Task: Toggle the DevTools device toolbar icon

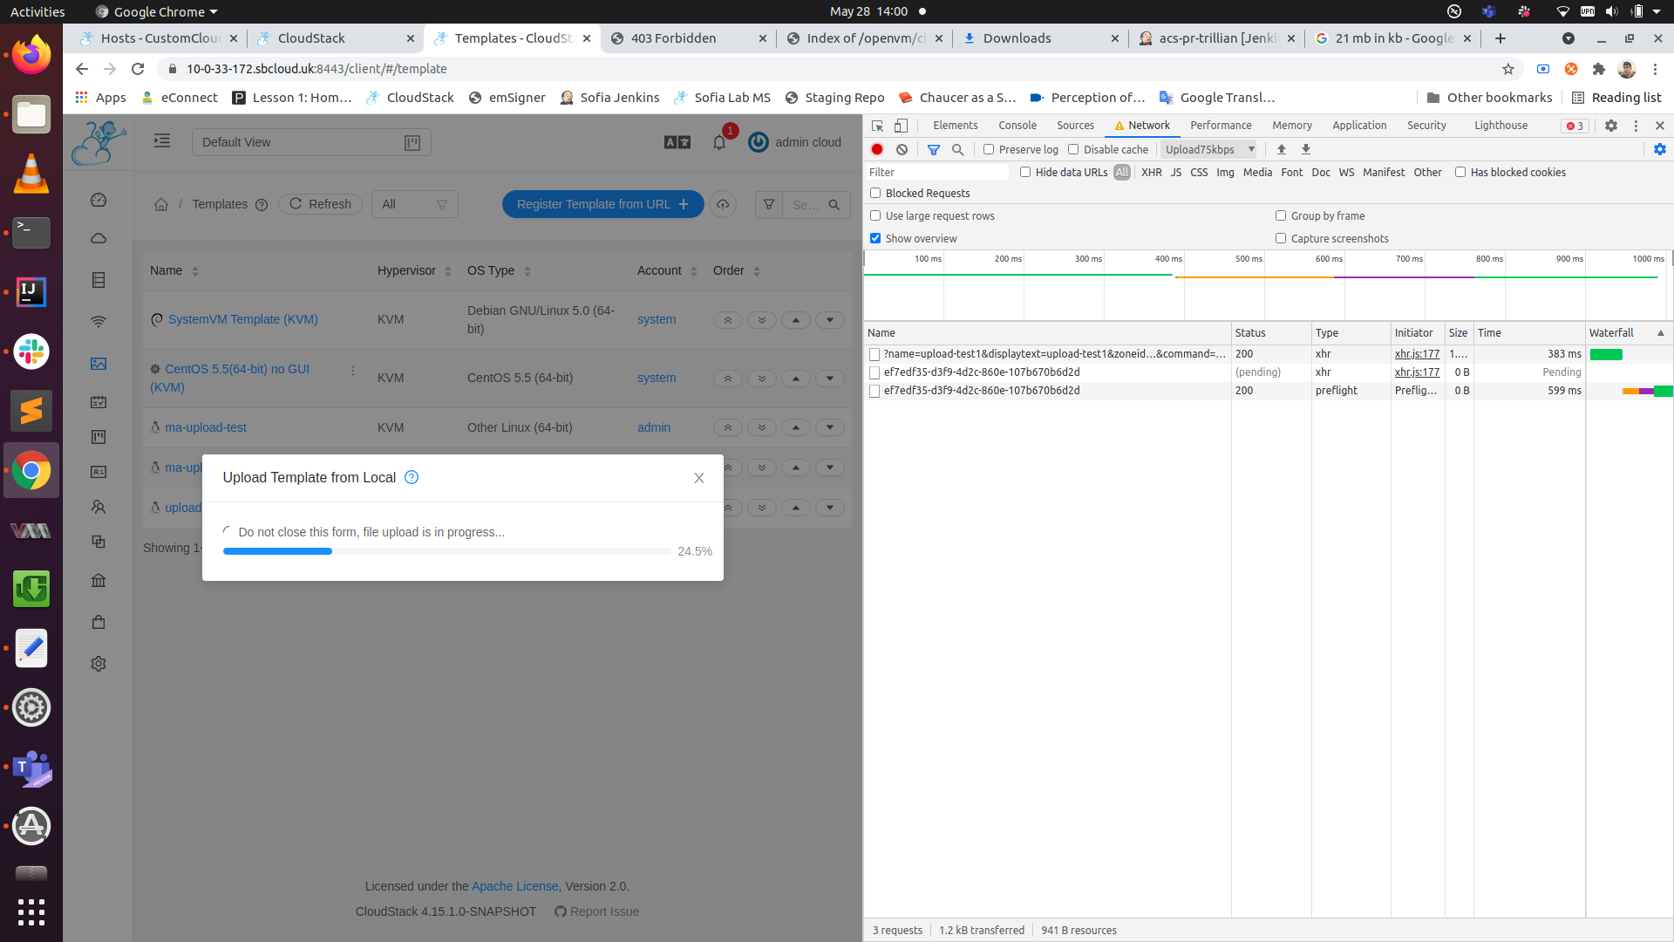Action: point(901,126)
